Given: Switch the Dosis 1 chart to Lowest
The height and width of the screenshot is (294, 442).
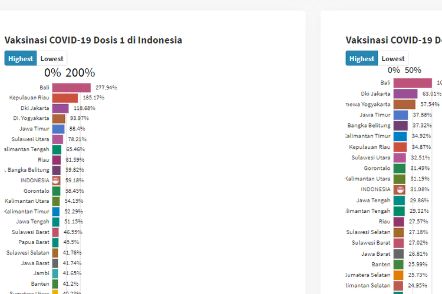Looking at the screenshot, I should pos(52,59).
